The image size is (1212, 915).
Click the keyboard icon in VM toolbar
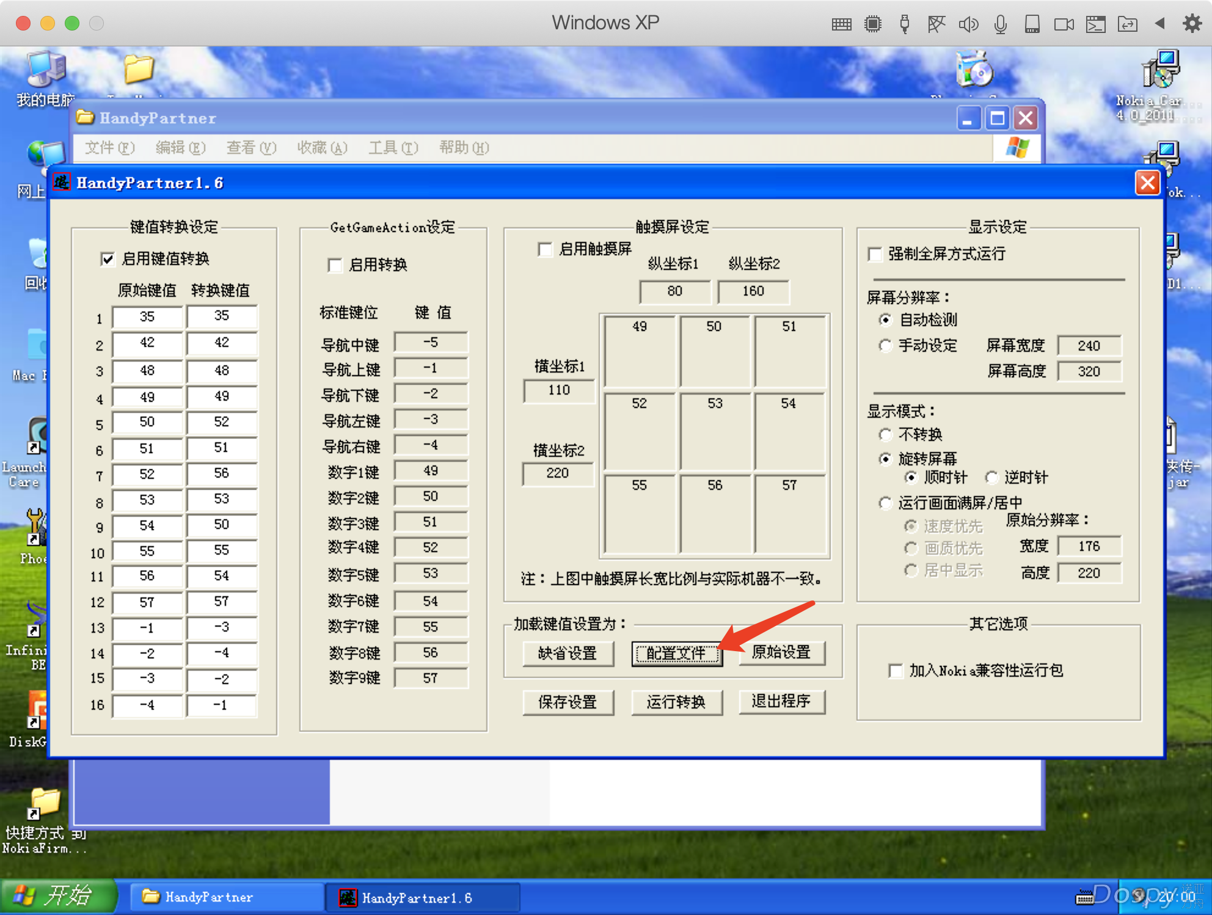[x=841, y=24]
